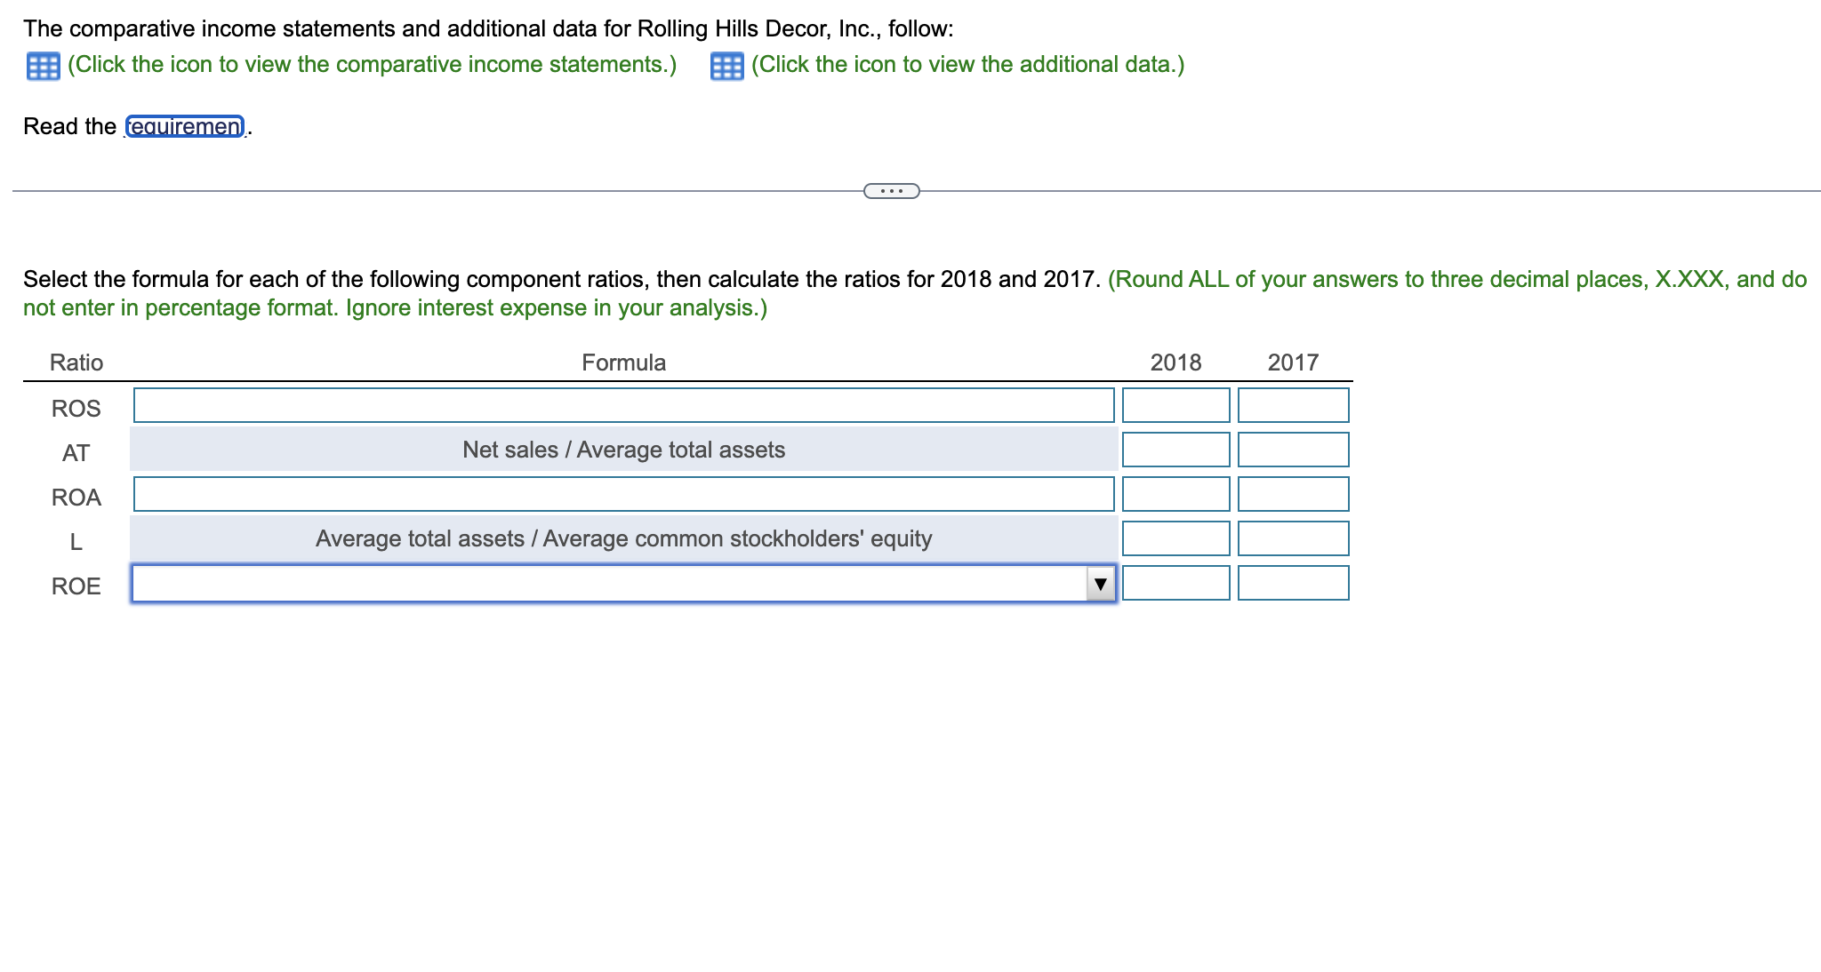Image resolution: width=1821 pixels, height=972 pixels.
Task: Click the AT formula showing Net sales divided by assets
Action: tap(622, 450)
